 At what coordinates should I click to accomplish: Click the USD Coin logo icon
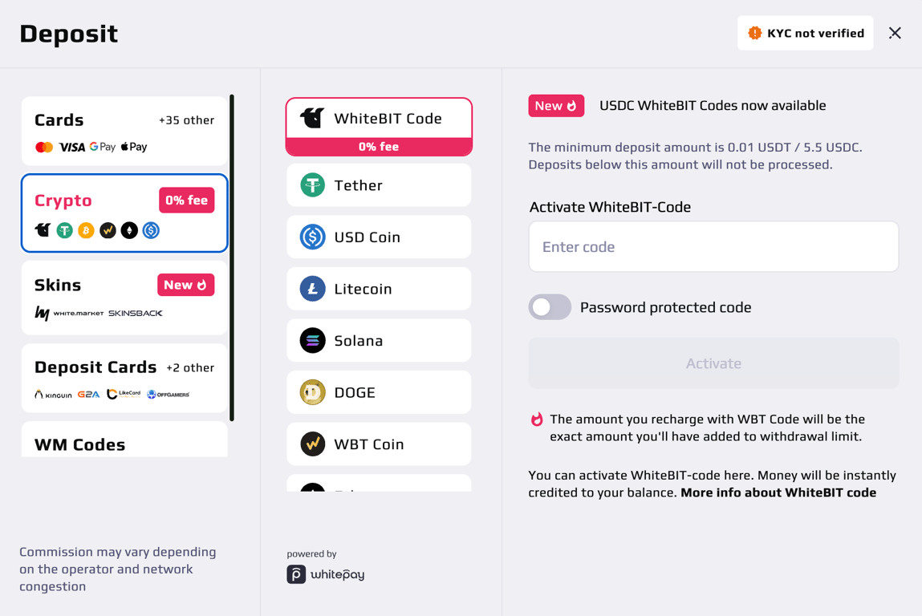click(312, 237)
